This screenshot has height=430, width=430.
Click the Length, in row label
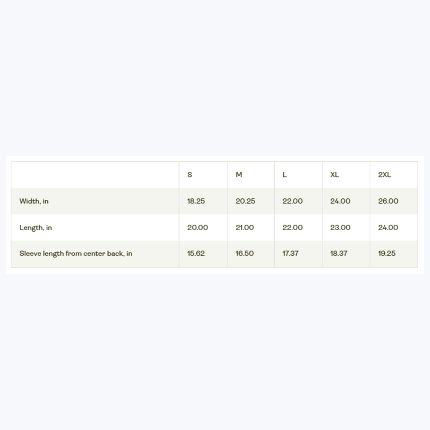coord(35,227)
